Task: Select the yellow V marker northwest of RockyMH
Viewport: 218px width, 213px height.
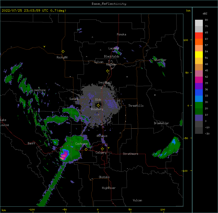Action: (x=44, y=47)
